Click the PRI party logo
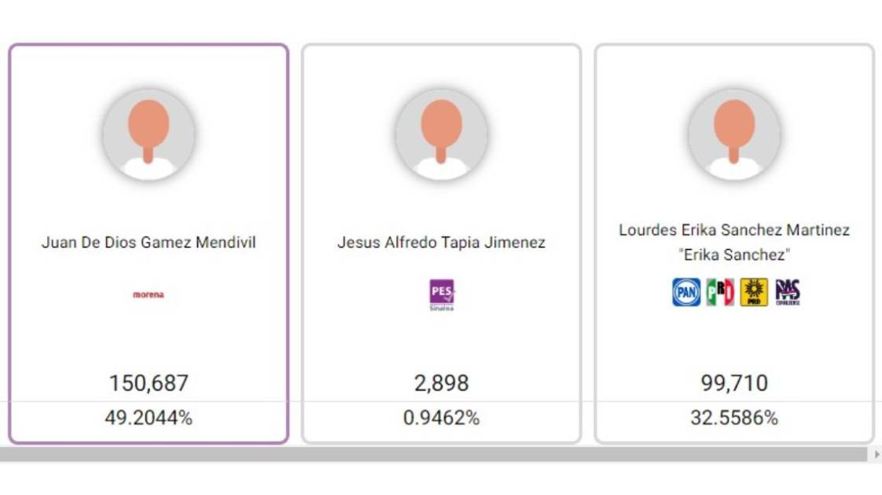The width and height of the screenshot is (882, 495). 719,292
